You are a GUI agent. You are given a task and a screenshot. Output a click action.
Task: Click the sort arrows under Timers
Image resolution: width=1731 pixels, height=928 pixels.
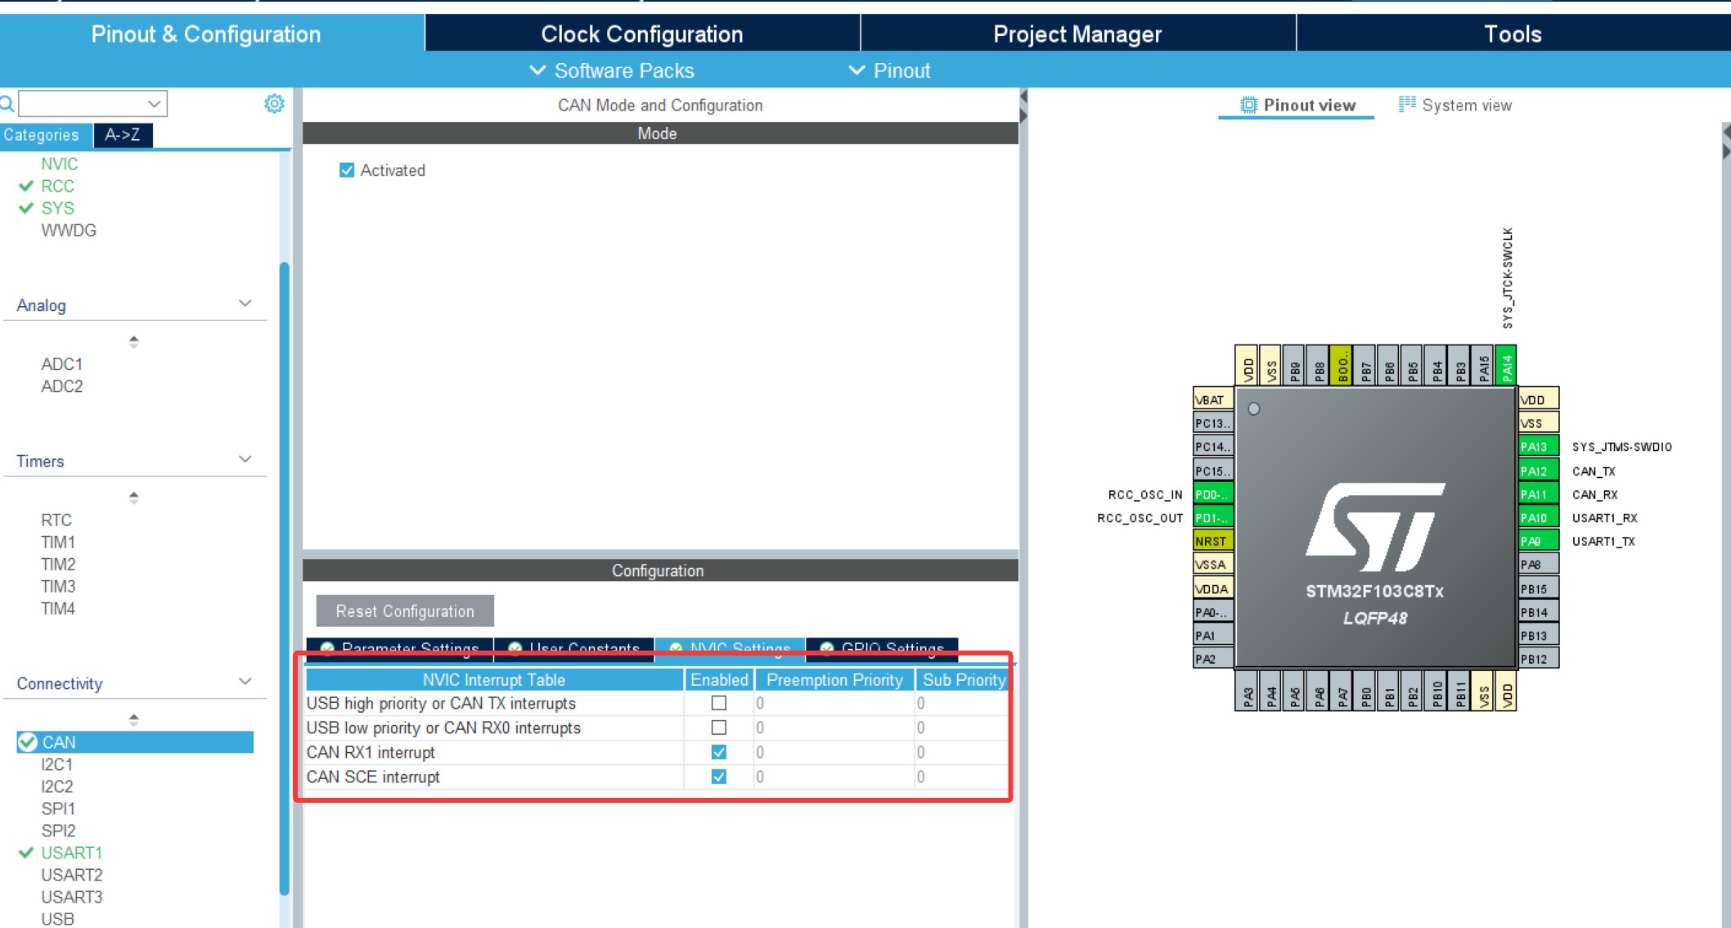coord(133,497)
